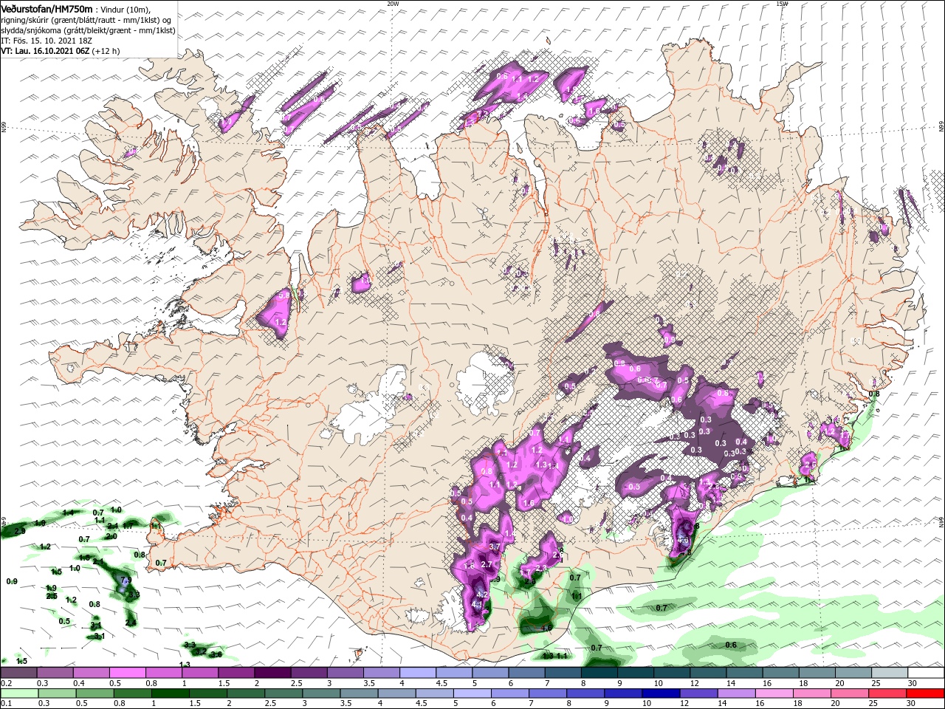Viewport: 945px width, 709px height.
Task: Click the 'slydda/snjókoma' legend description line
Action: (88, 30)
